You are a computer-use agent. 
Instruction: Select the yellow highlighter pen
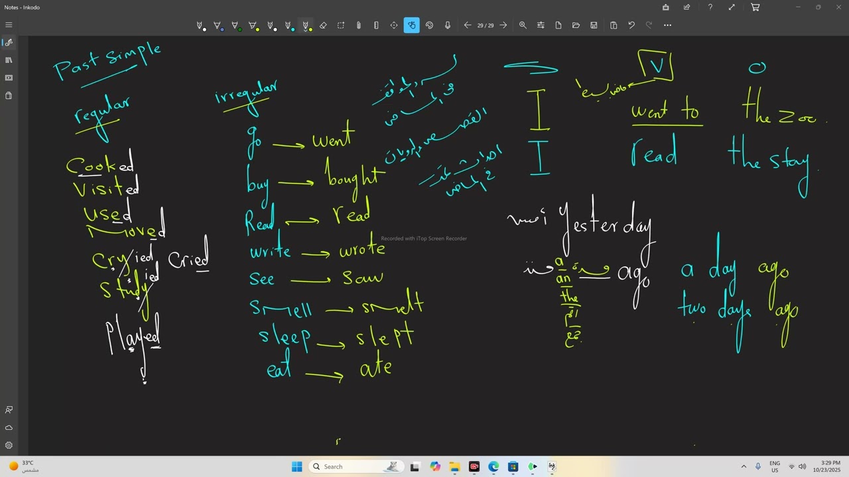(x=253, y=25)
